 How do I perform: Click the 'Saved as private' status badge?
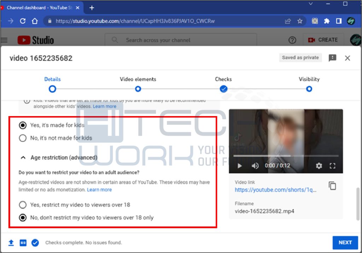[x=300, y=58]
